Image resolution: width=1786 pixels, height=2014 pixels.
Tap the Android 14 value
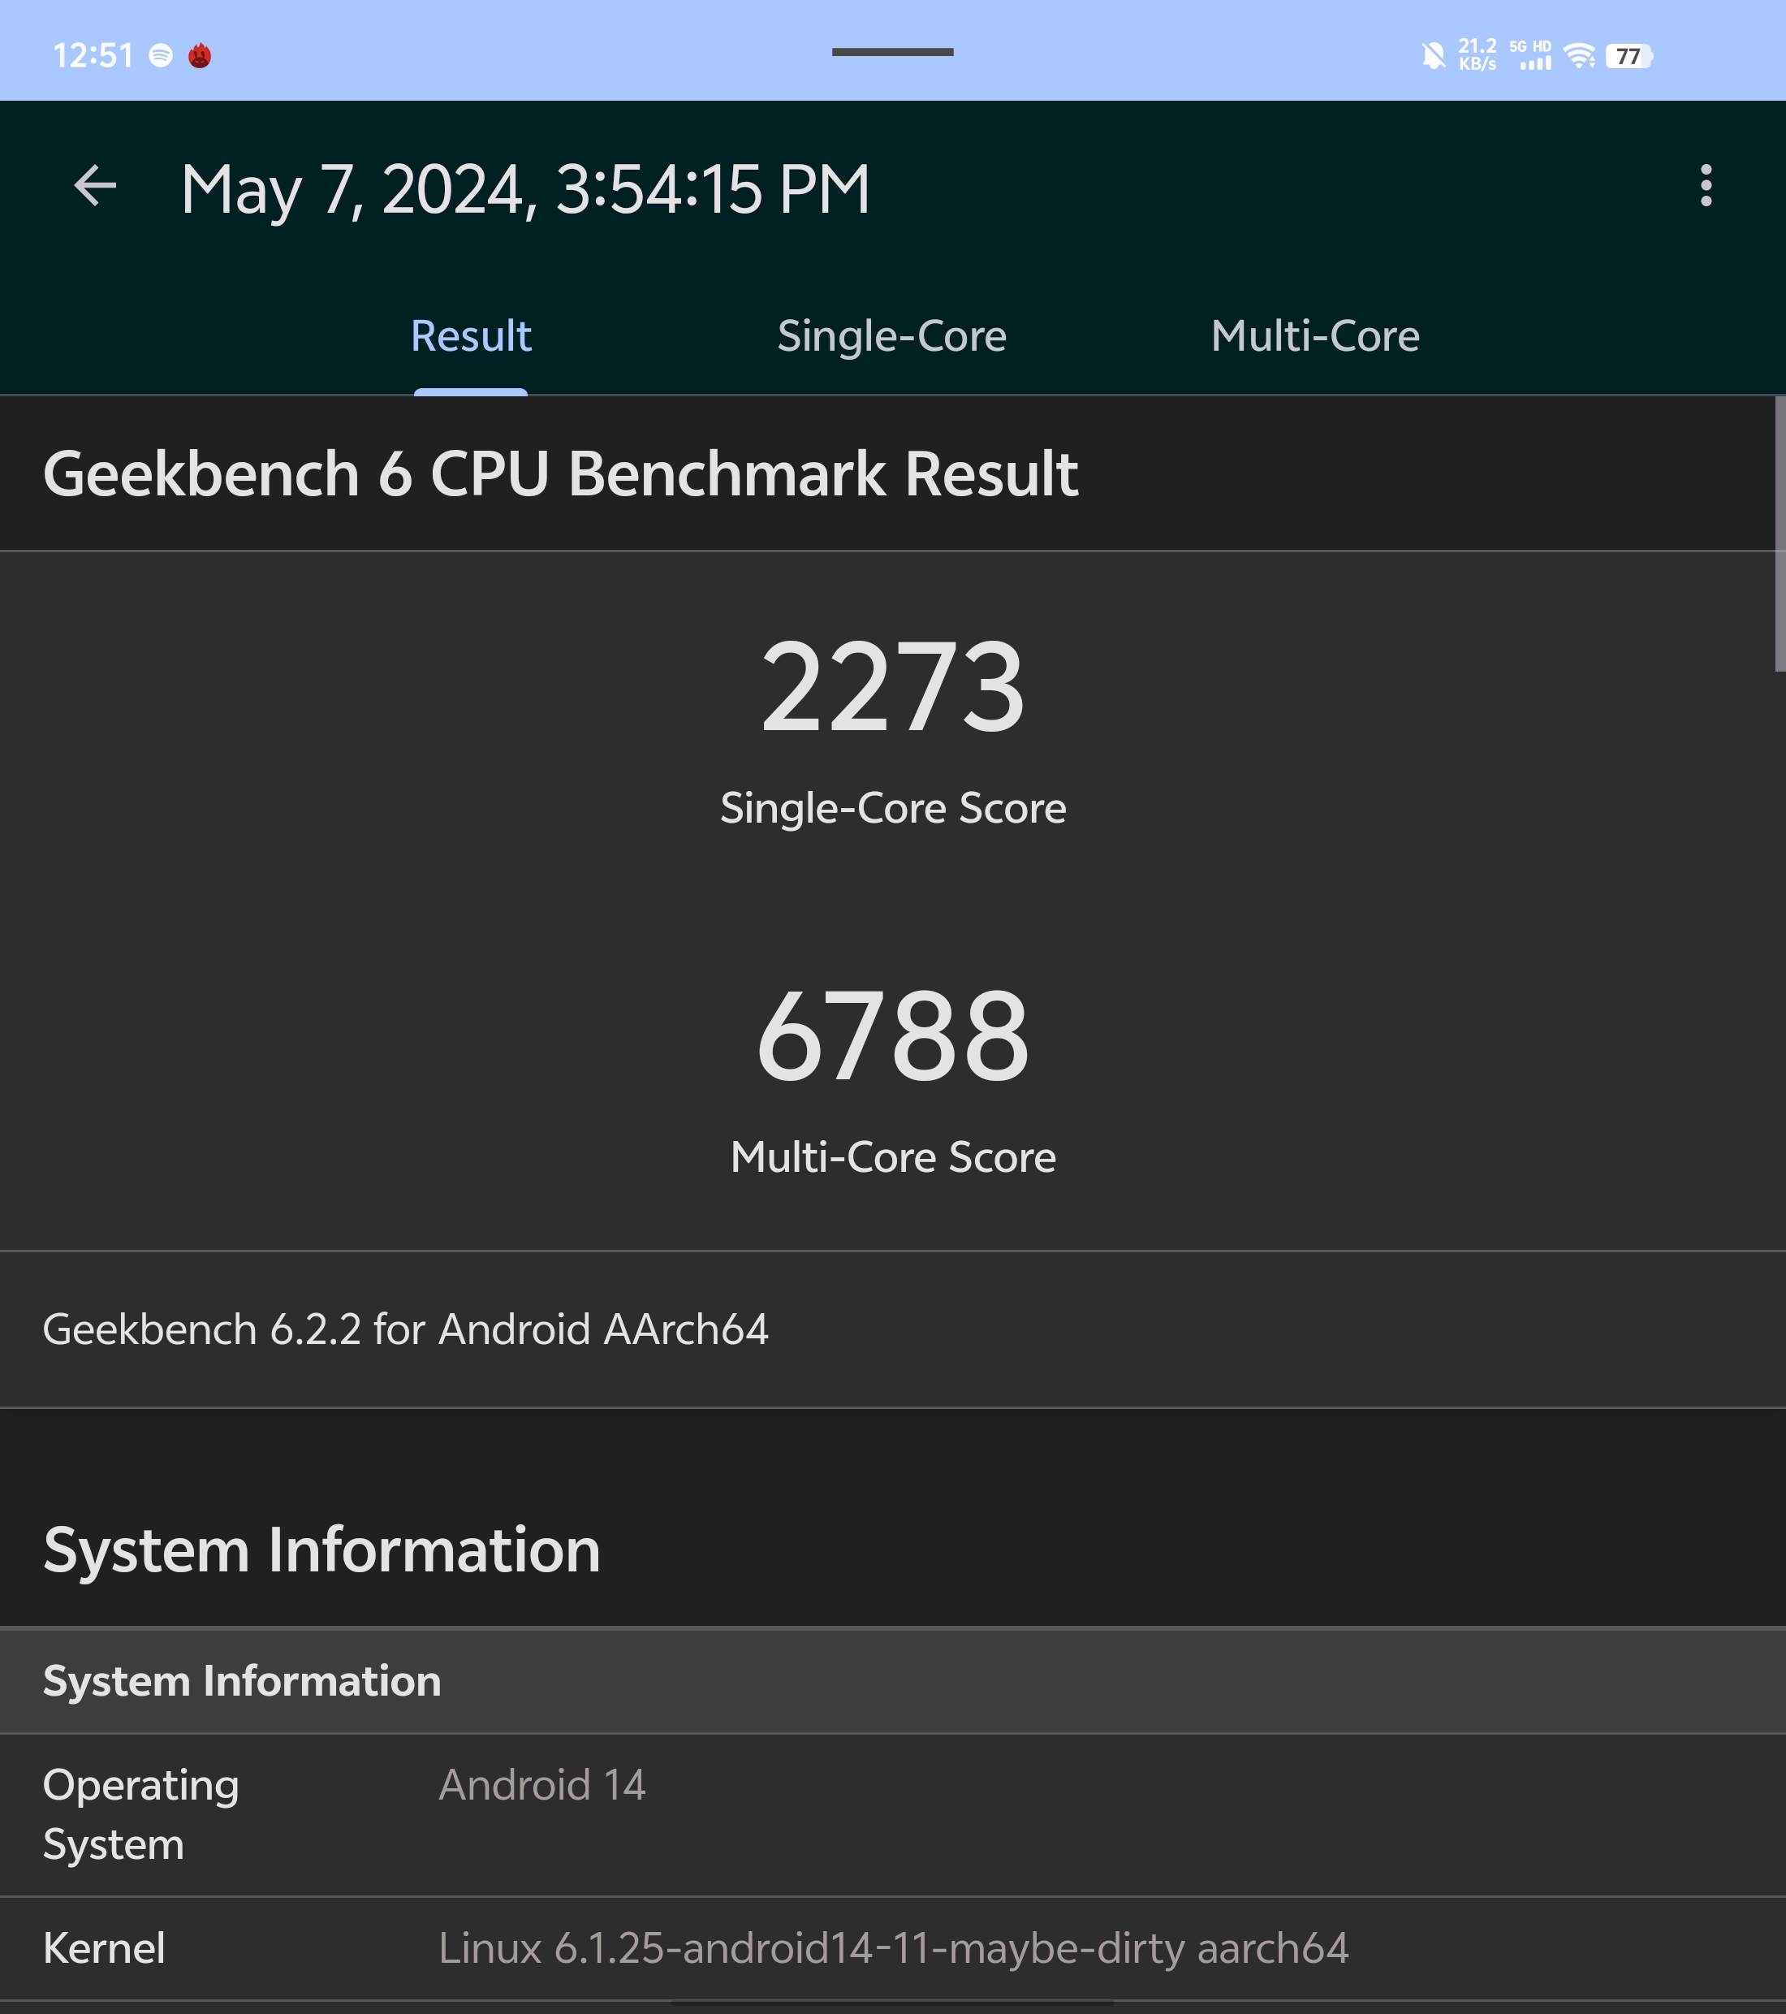click(541, 1784)
